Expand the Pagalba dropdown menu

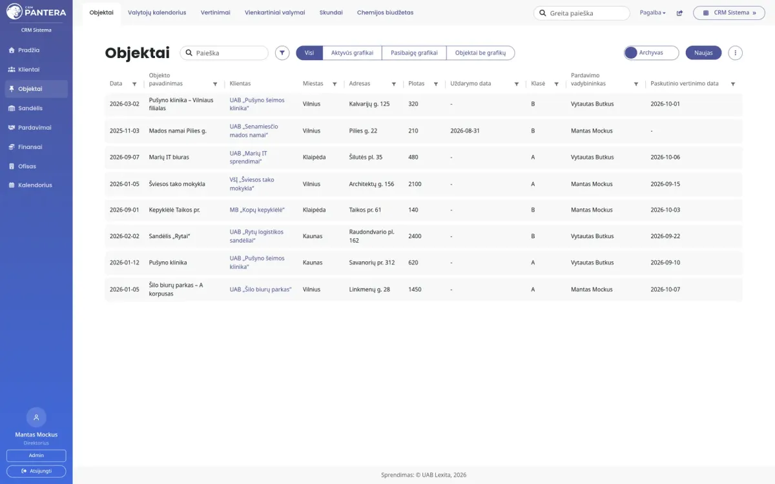click(652, 13)
